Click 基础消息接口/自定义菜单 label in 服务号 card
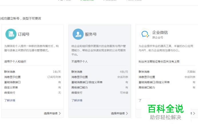This screenshot has height=130, width=198. pos(87,82)
